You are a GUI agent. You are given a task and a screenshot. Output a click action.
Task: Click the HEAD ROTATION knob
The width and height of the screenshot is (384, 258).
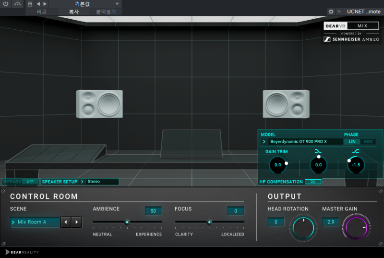coord(303,228)
